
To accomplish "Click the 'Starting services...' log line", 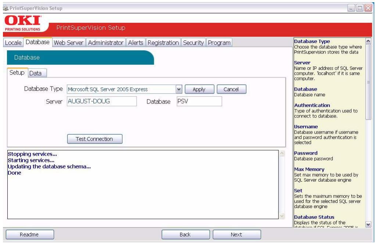I will (31, 160).
